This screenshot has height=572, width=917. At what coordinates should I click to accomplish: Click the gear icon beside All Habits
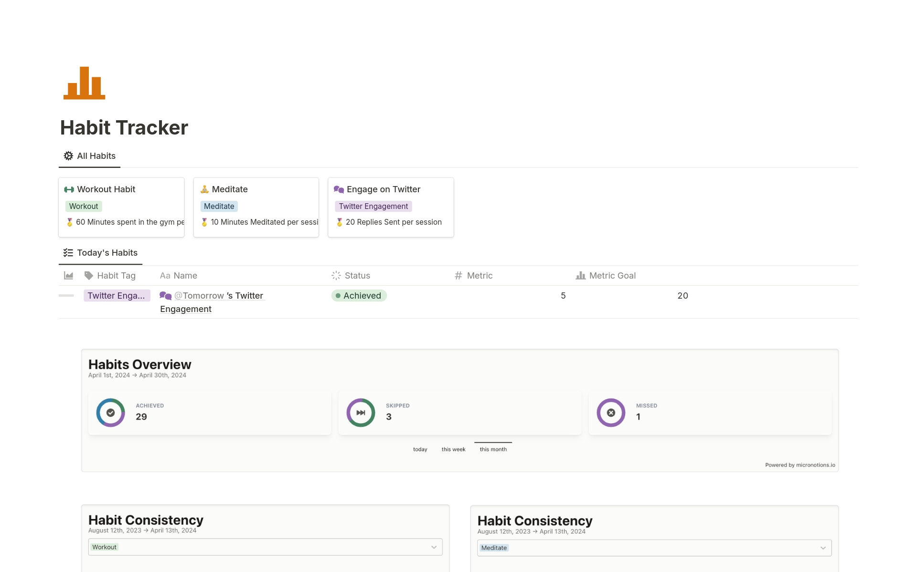point(69,156)
